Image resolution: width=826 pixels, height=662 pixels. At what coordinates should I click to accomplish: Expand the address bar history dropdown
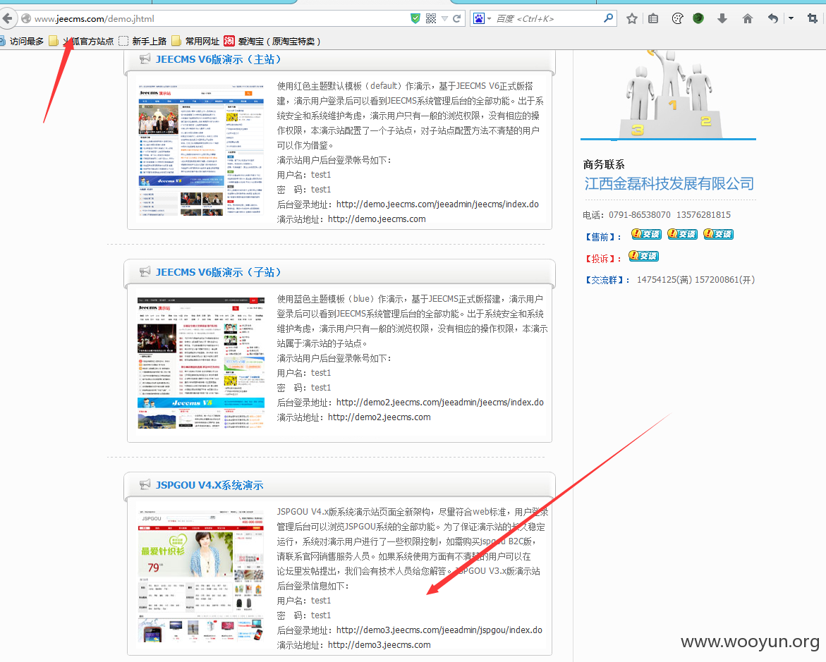[x=444, y=19]
